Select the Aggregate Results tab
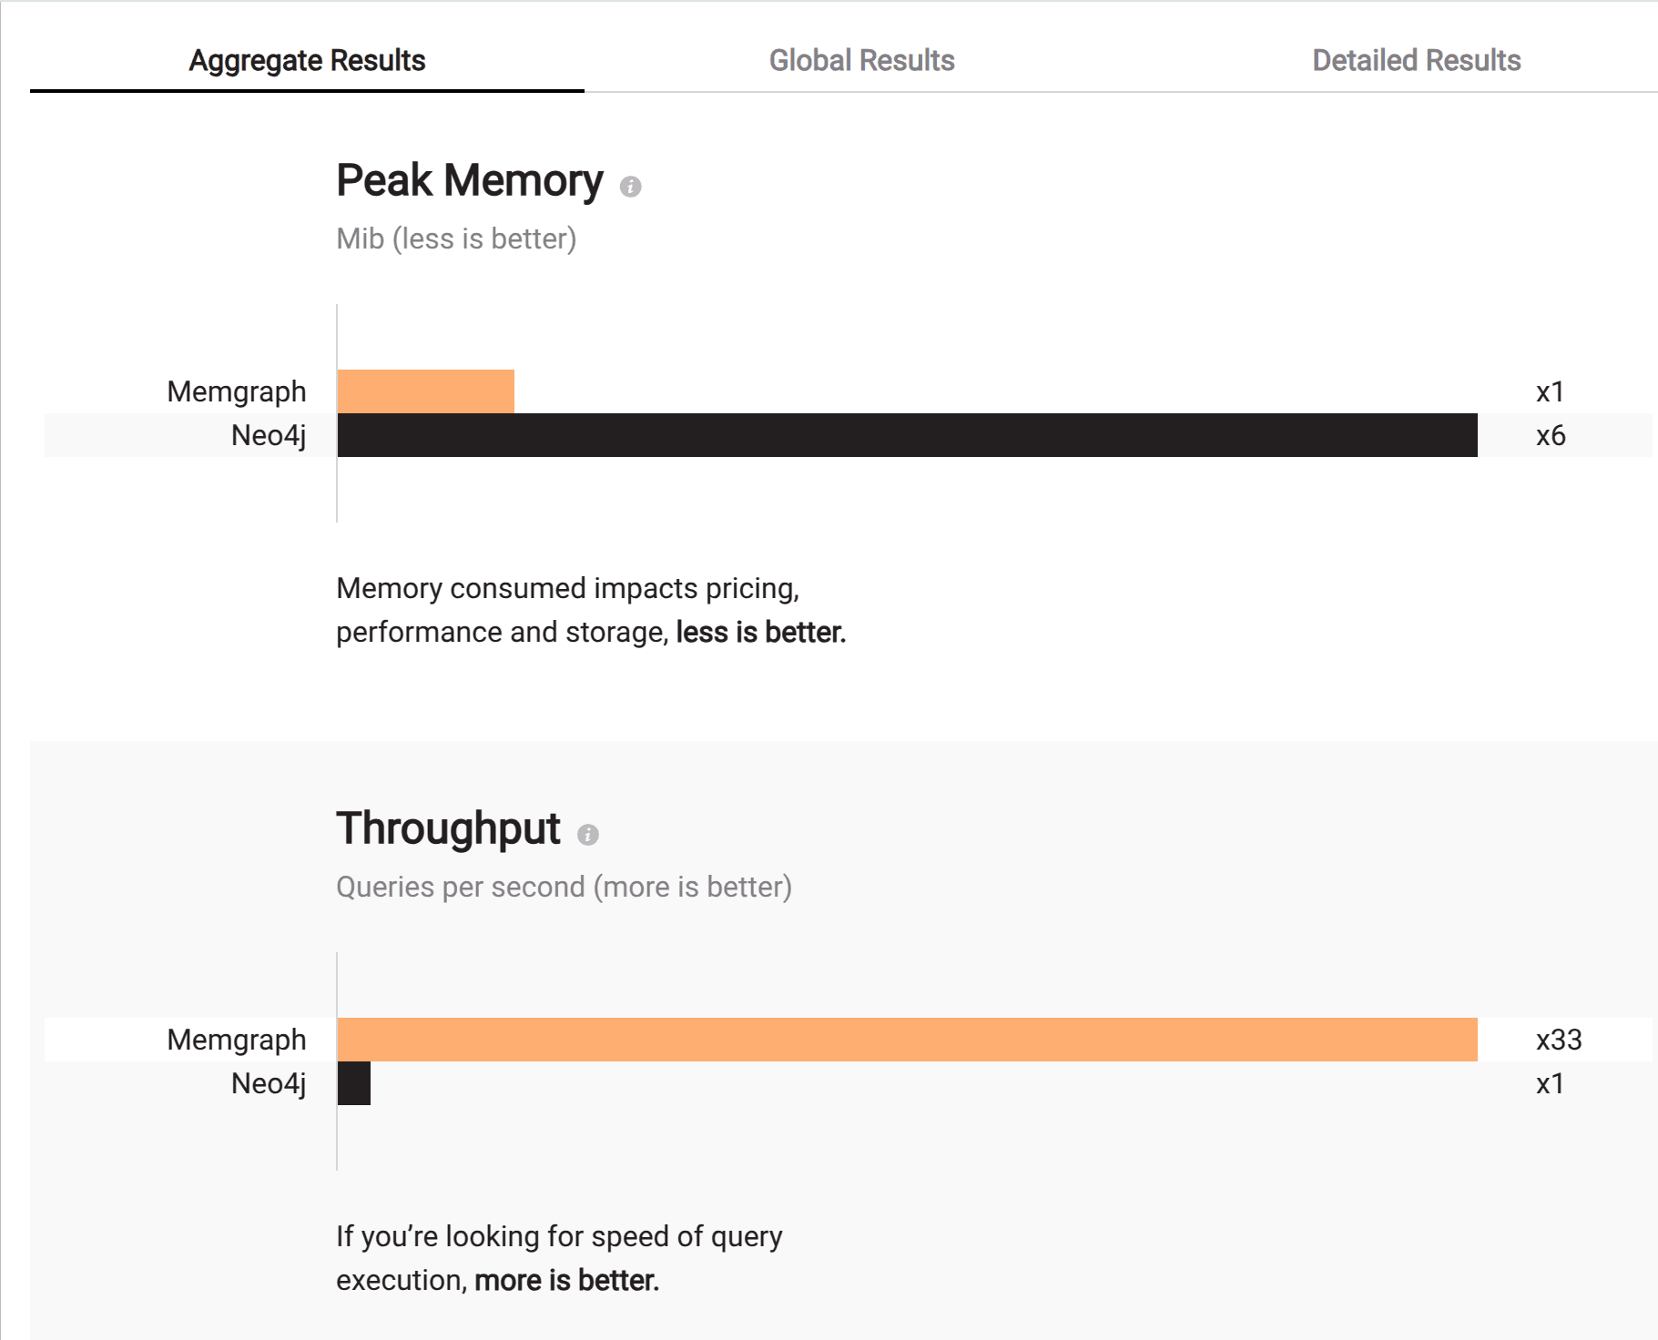This screenshot has height=1340, width=1658. [307, 60]
